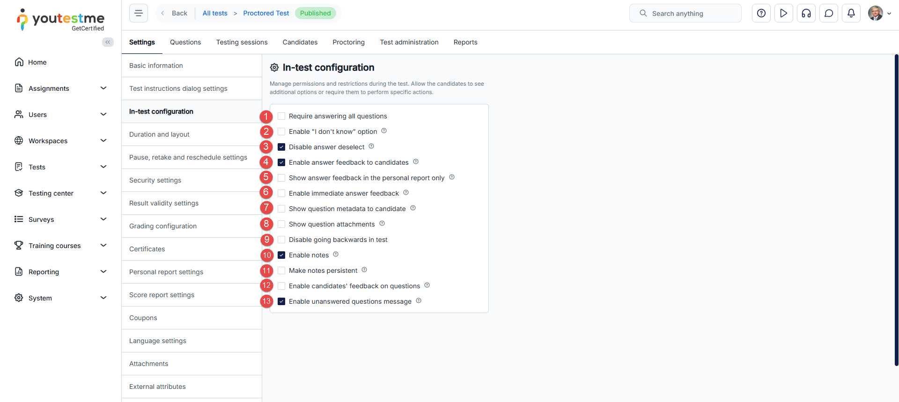899x402 pixels.
Task: Open the user profile avatar dropdown
Action: (x=879, y=13)
